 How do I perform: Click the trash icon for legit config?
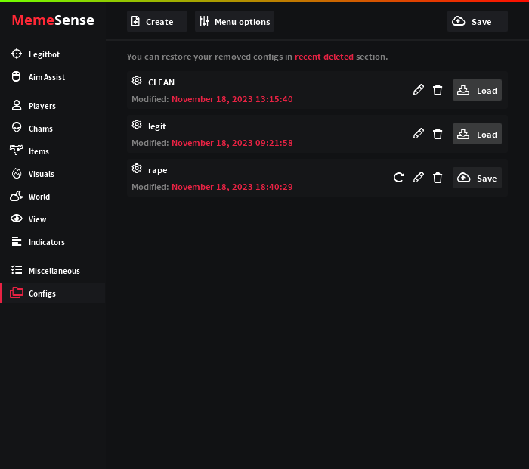tap(438, 134)
